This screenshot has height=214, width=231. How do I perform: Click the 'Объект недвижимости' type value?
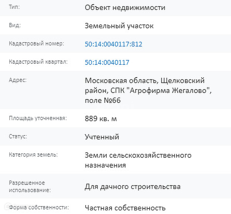(125, 8)
